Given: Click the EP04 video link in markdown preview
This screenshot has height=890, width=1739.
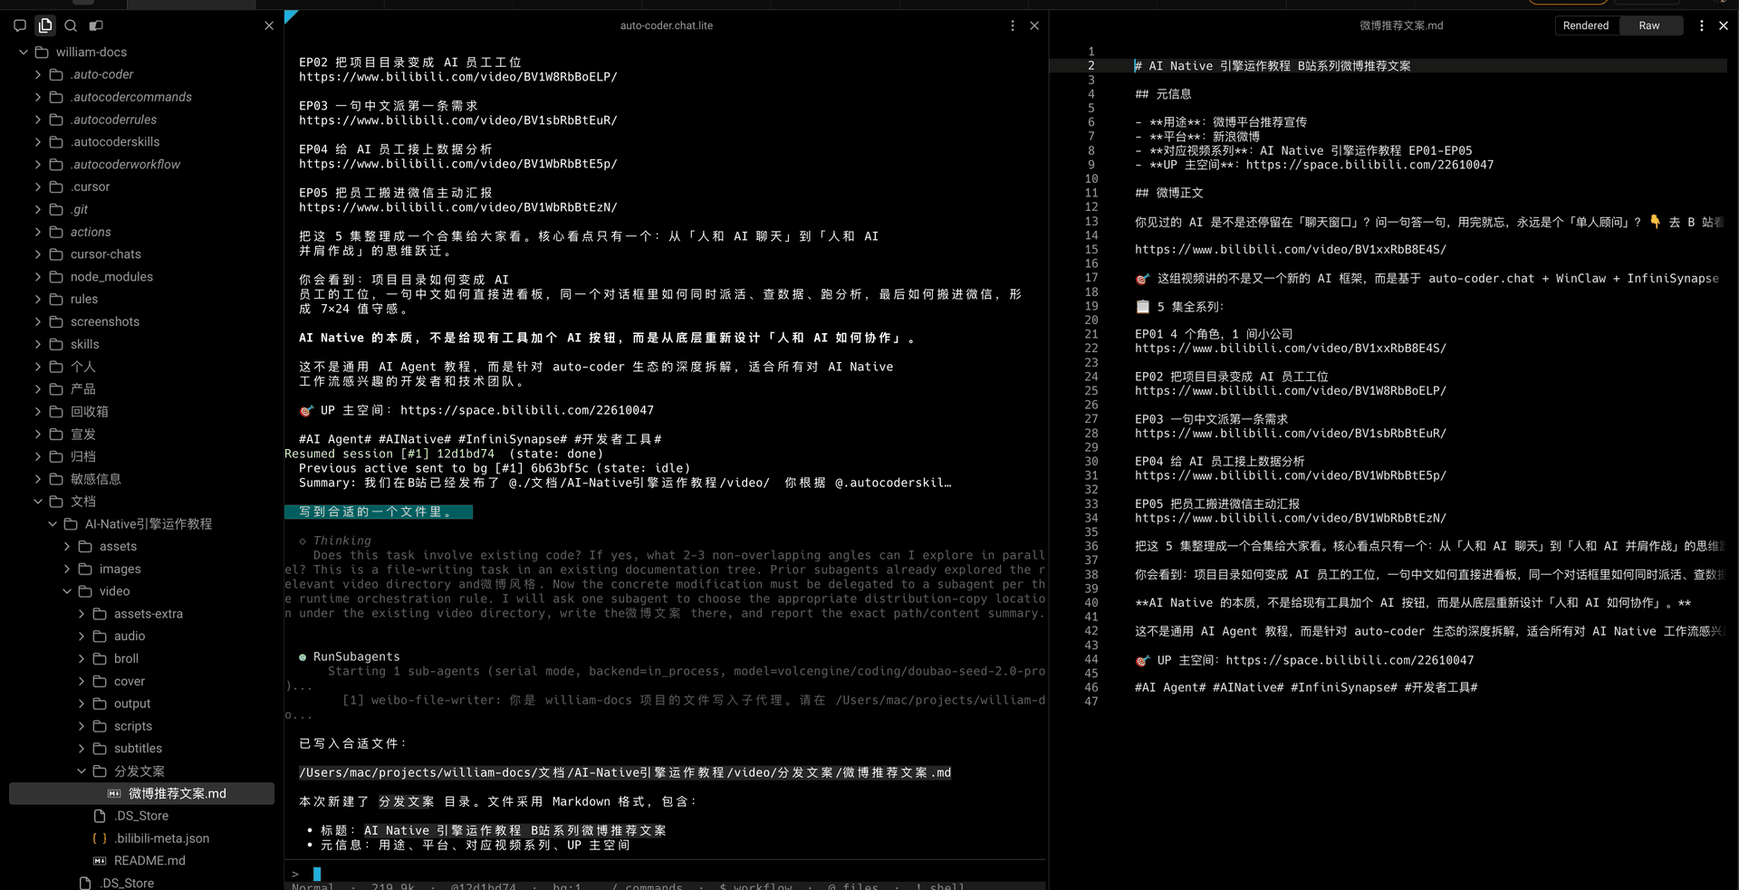Looking at the screenshot, I should coord(1291,475).
